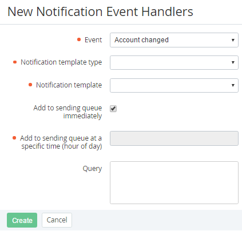Image resolution: width=242 pixels, height=231 pixels.
Task: Click the Notification template label
Action: pos(69,85)
